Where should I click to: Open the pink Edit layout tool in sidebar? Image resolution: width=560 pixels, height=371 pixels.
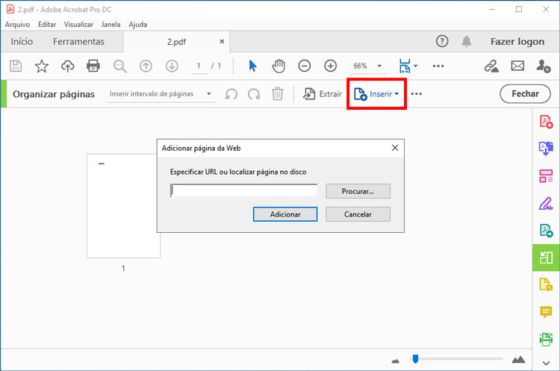click(x=546, y=176)
